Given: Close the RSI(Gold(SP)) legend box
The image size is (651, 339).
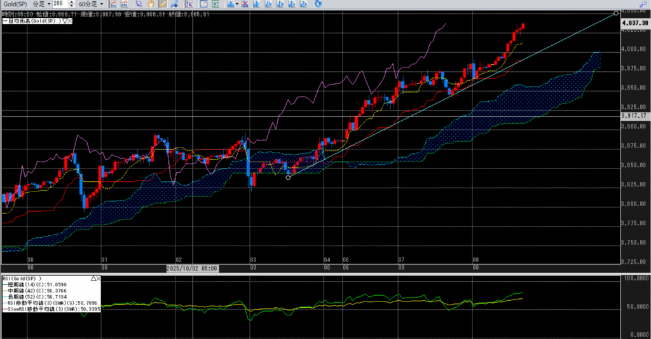Looking at the screenshot, I should tap(99, 278).
